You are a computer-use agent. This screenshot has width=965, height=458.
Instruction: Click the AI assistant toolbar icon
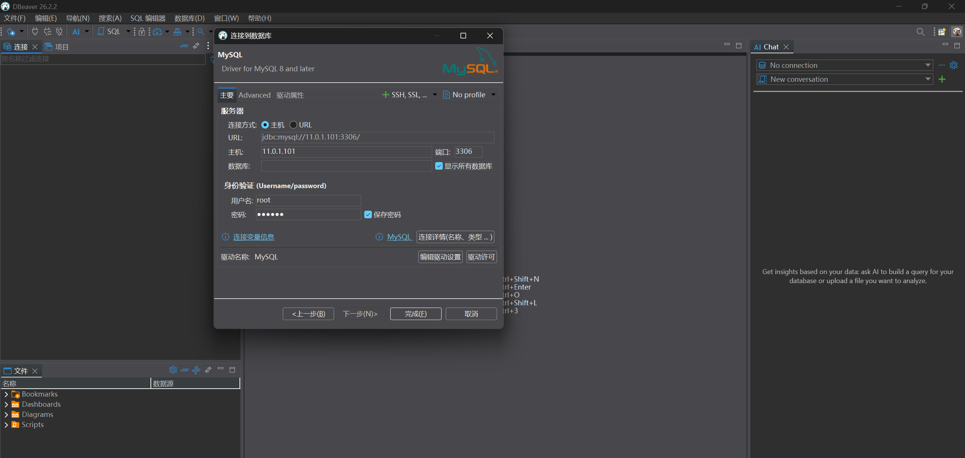click(76, 32)
